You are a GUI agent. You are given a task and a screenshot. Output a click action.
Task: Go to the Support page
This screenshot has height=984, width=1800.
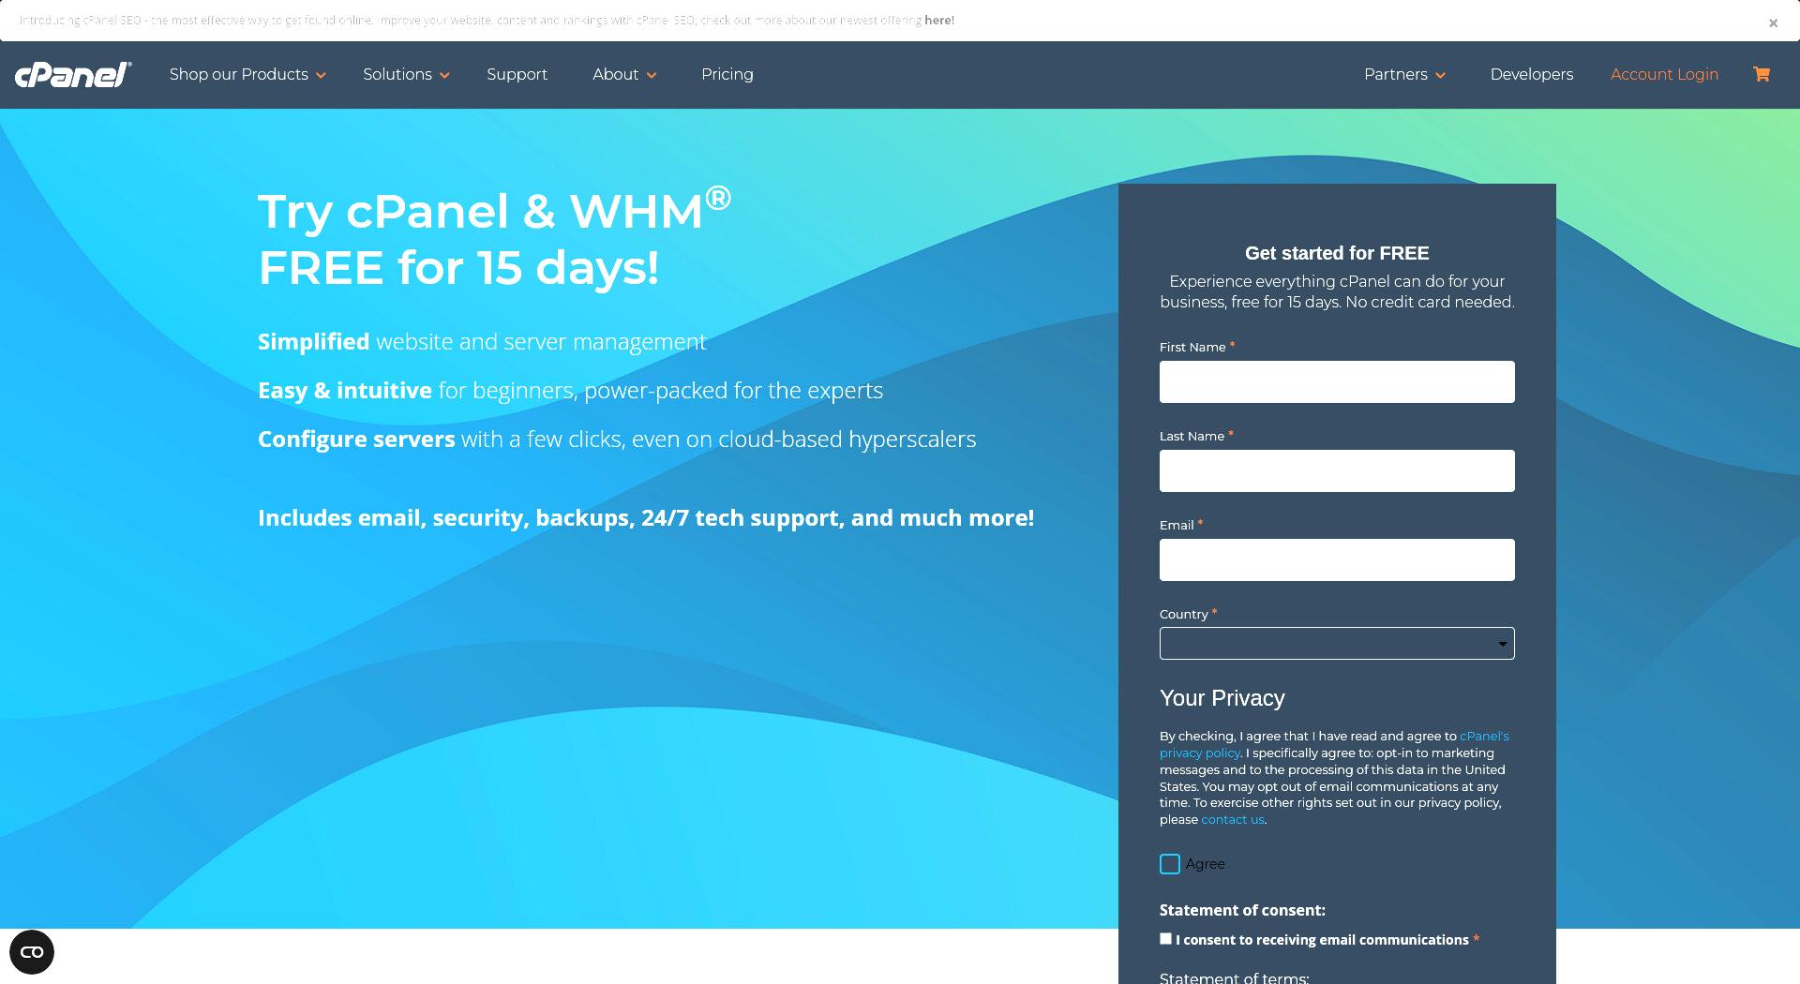click(517, 74)
